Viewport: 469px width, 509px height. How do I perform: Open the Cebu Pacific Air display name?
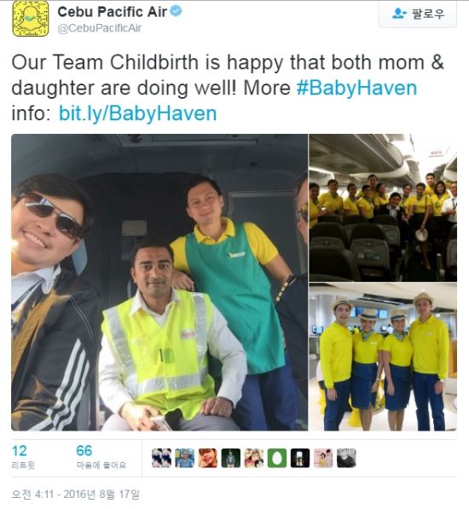click(113, 12)
